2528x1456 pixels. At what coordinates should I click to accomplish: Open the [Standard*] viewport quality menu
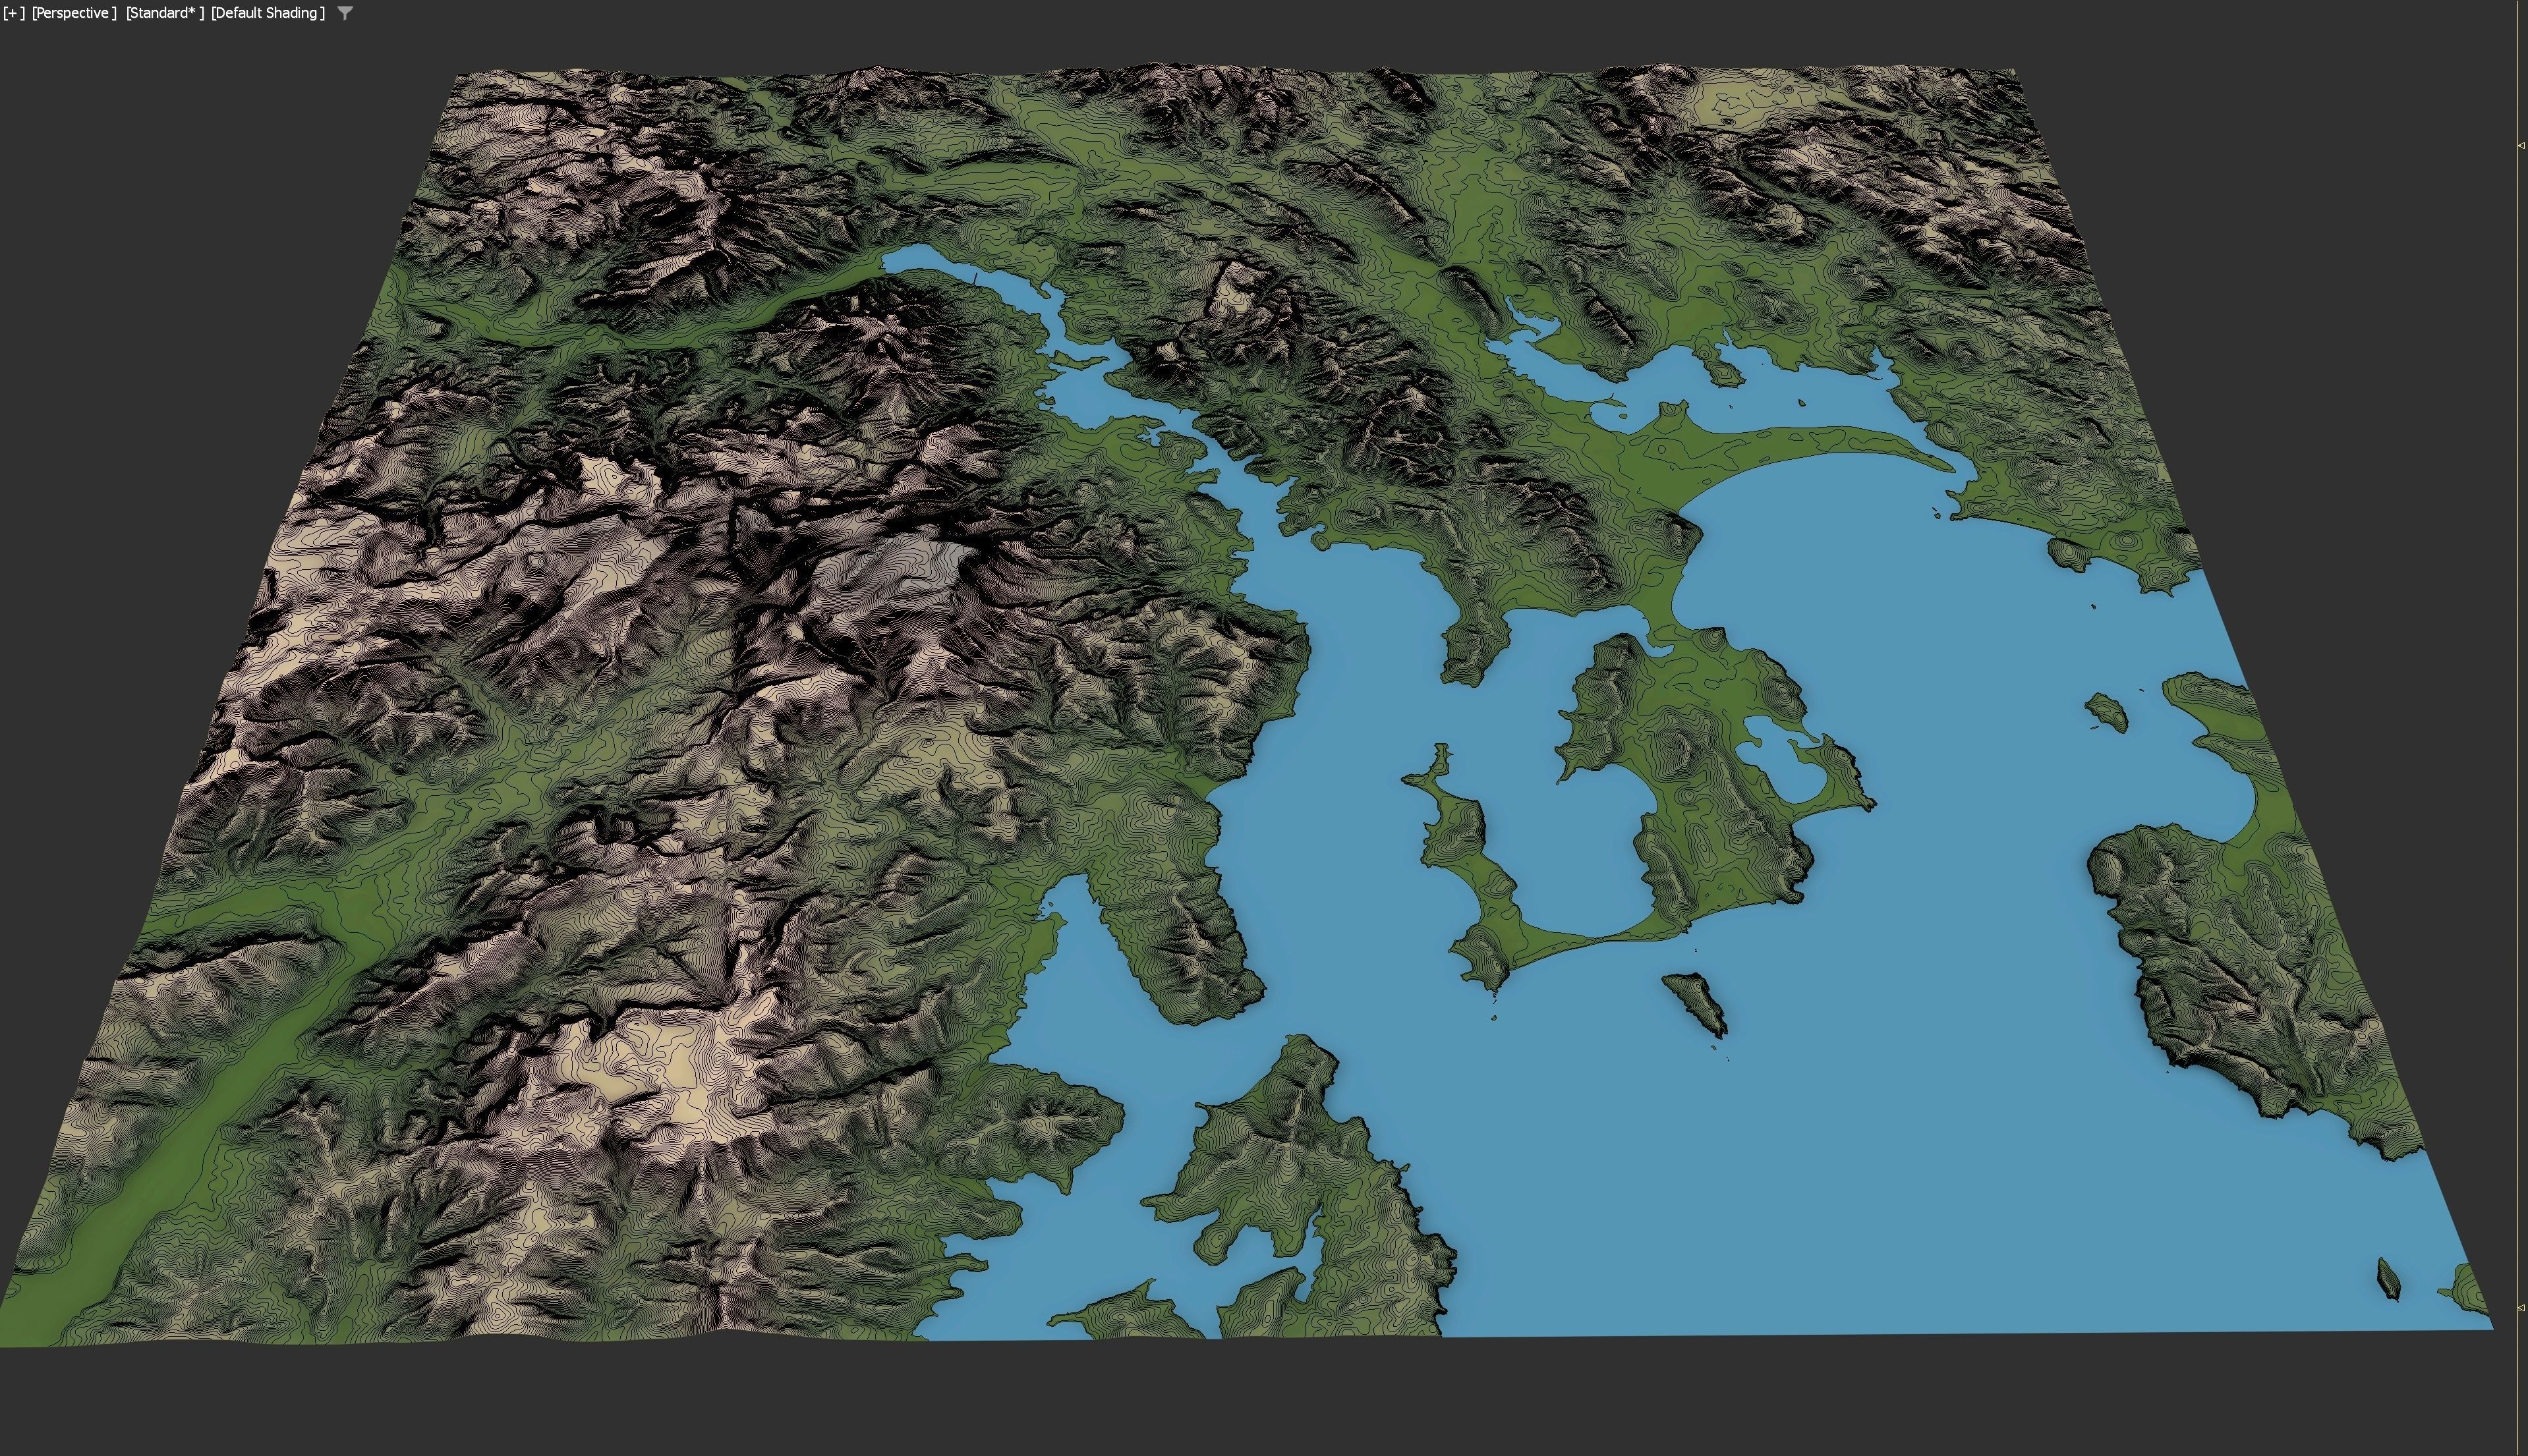(x=164, y=13)
